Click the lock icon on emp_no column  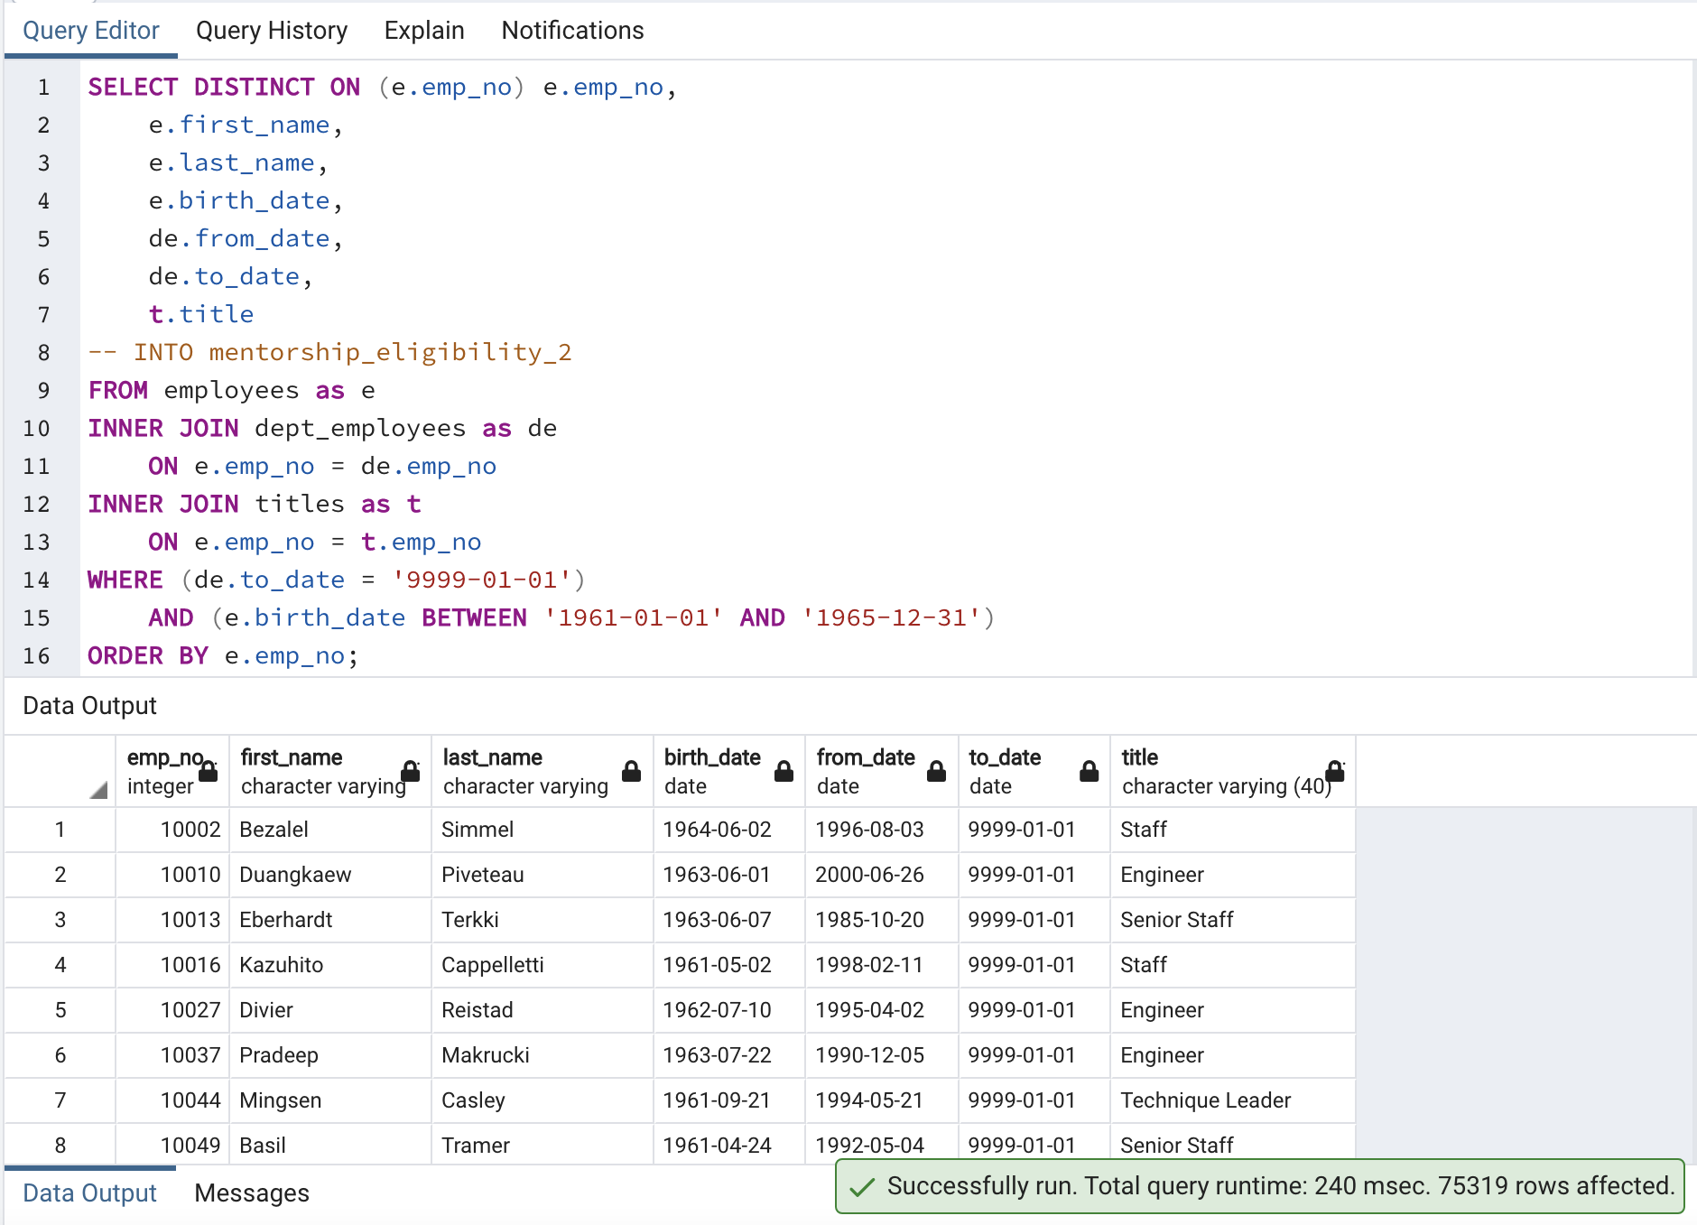[x=209, y=773]
